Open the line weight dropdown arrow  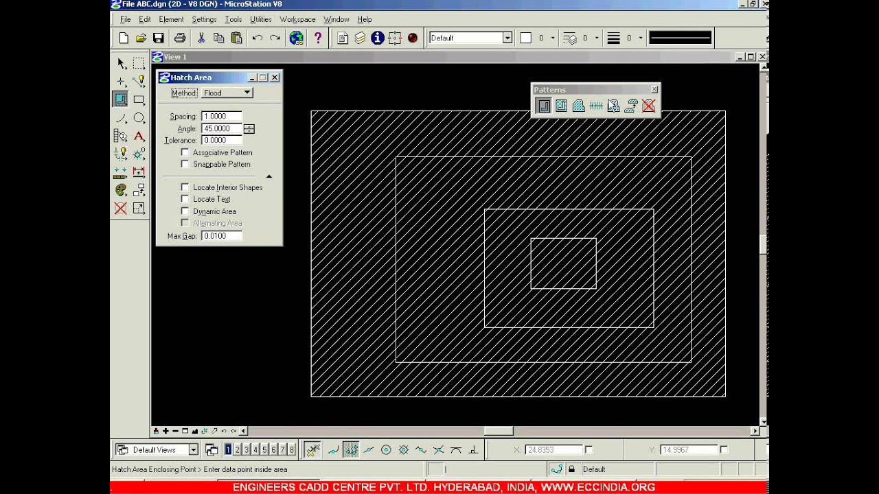click(x=641, y=38)
